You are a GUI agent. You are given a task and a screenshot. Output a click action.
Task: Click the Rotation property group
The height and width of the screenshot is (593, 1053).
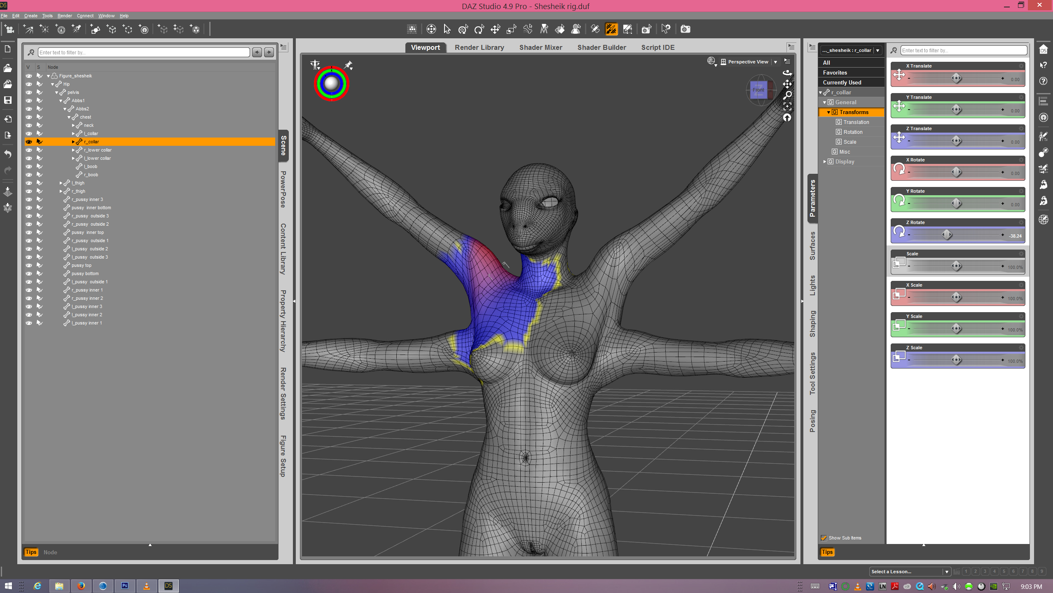(x=852, y=132)
